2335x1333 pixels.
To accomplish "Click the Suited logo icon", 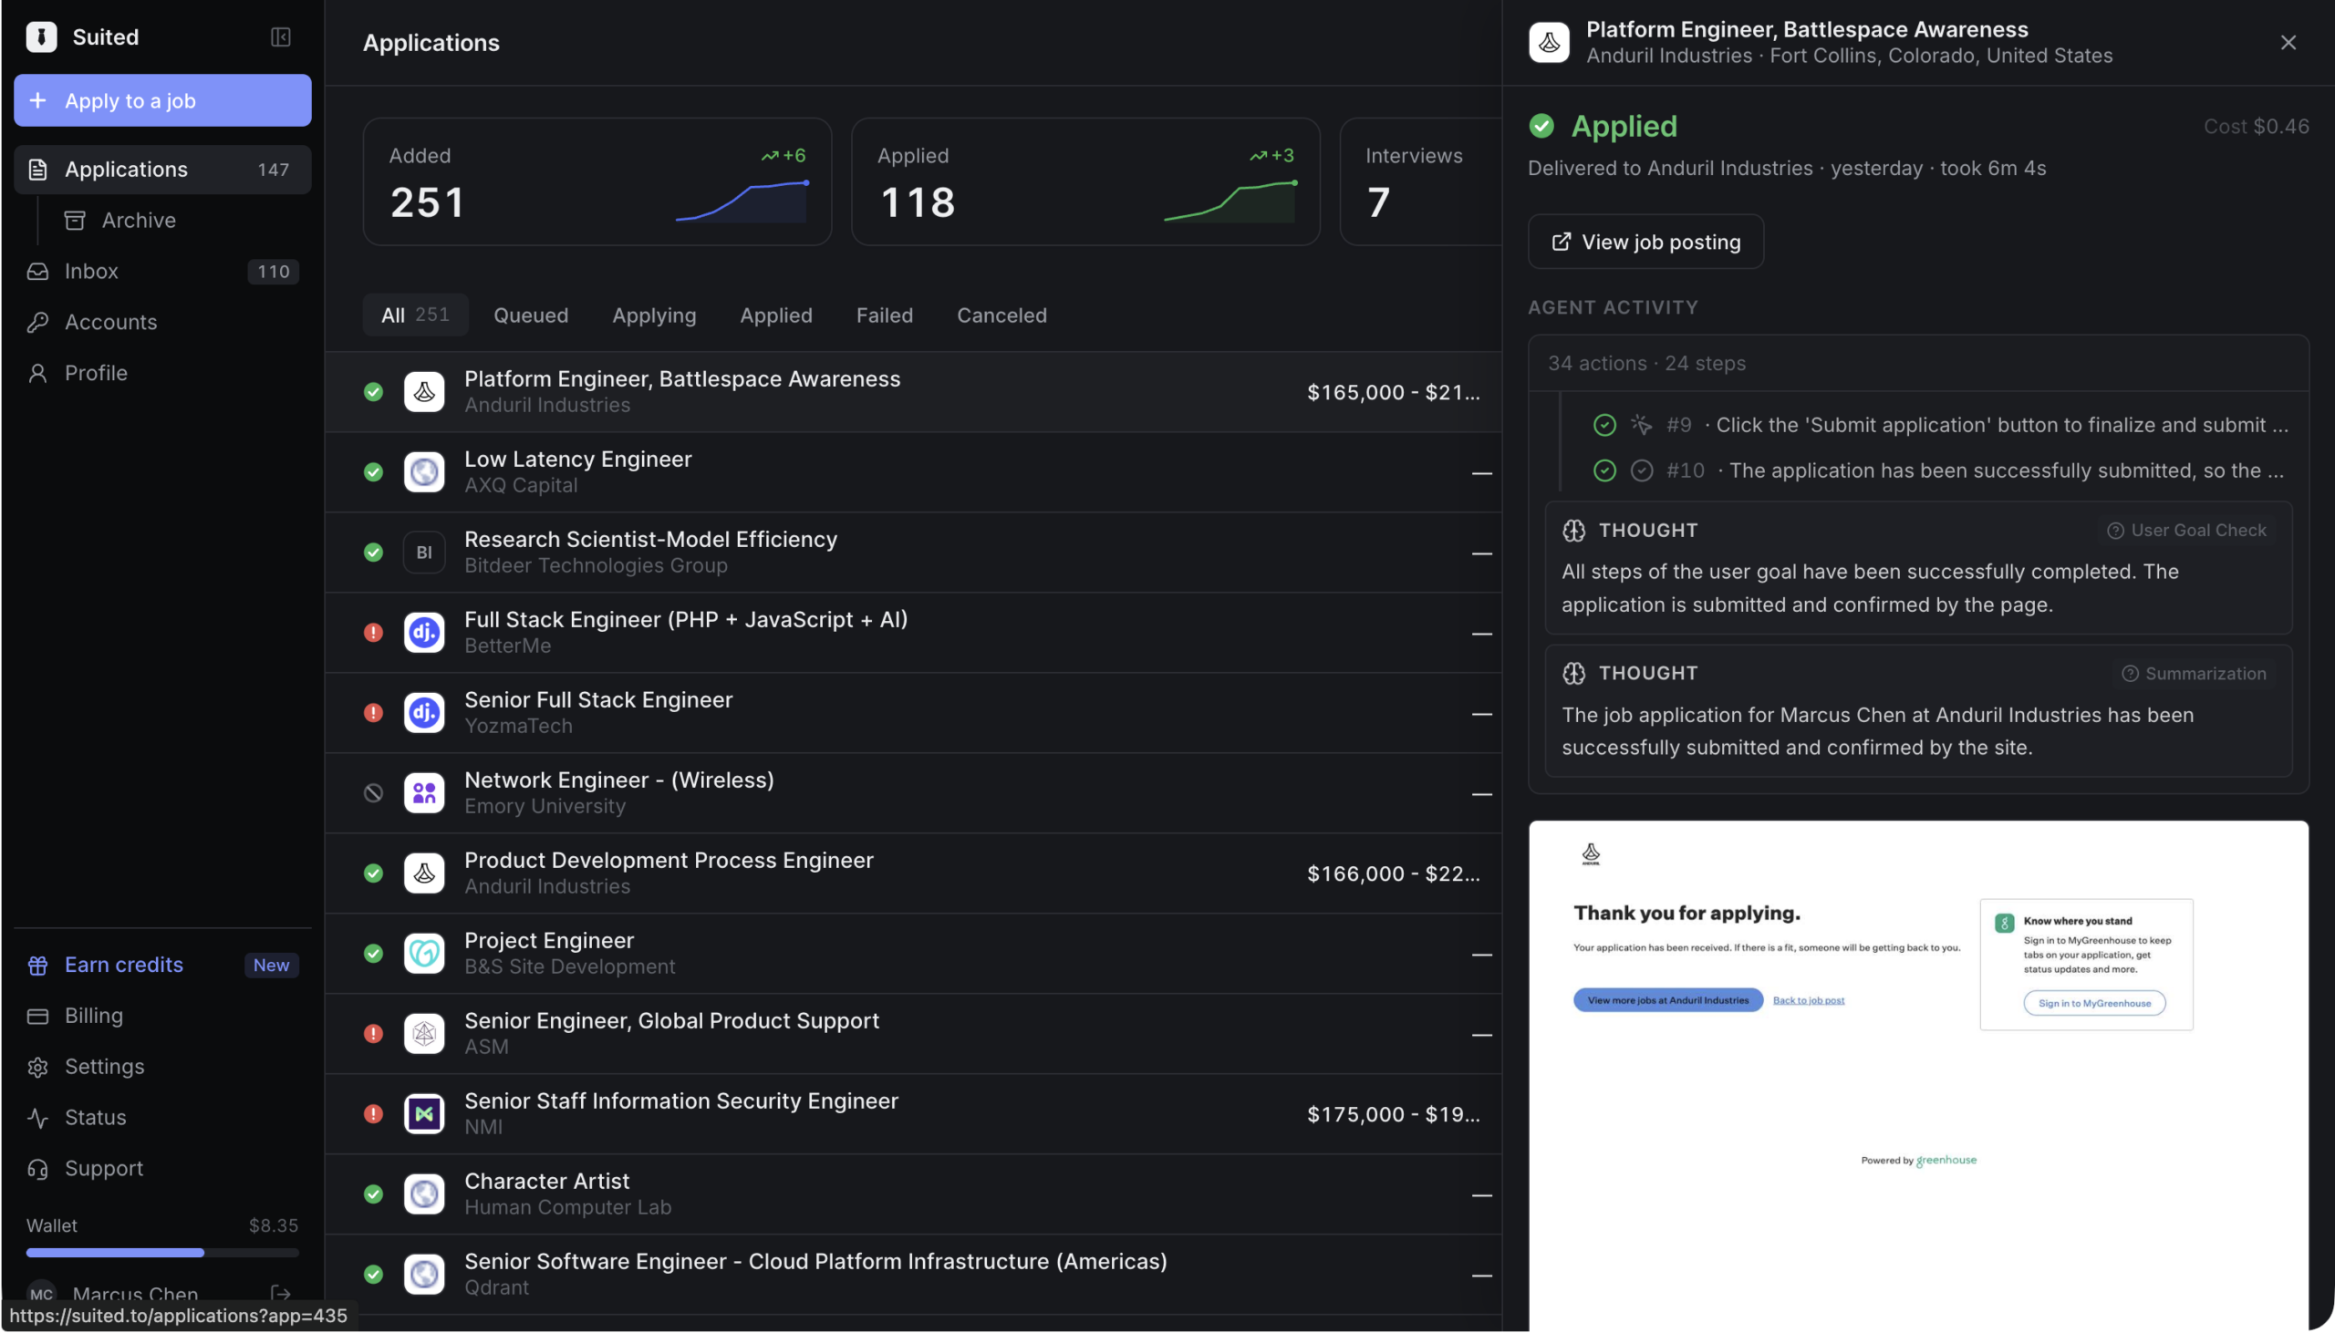I will point(41,36).
